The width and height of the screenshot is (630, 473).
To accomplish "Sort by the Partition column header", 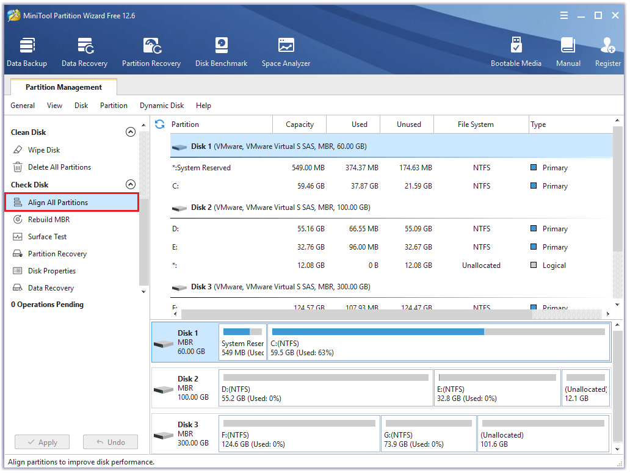I will pos(222,125).
